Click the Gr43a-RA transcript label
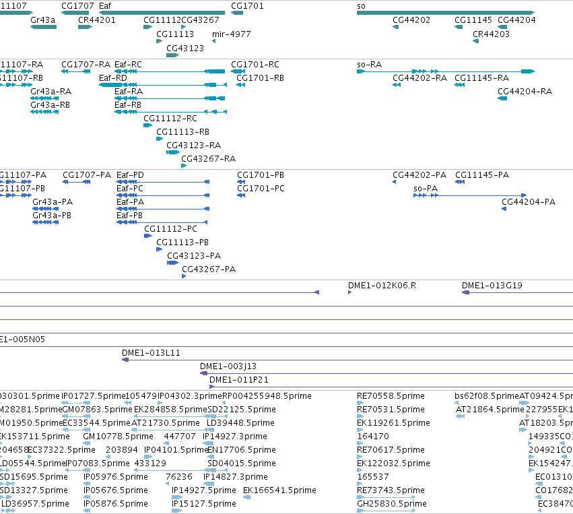Image resolution: width=573 pixels, height=514 pixels. click(50, 92)
